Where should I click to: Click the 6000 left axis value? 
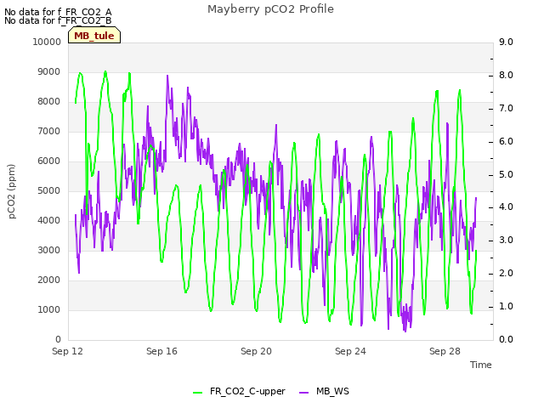coord(49,161)
